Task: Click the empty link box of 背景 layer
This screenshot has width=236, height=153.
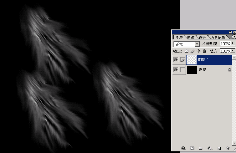Action: coord(182,70)
